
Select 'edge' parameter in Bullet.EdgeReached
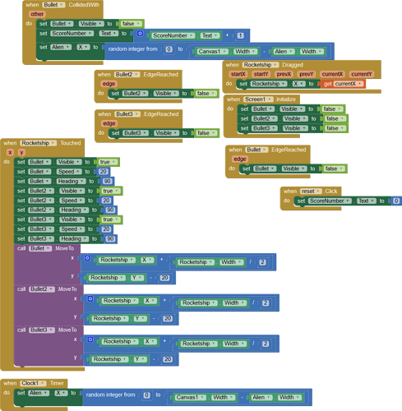pos(240,159)
